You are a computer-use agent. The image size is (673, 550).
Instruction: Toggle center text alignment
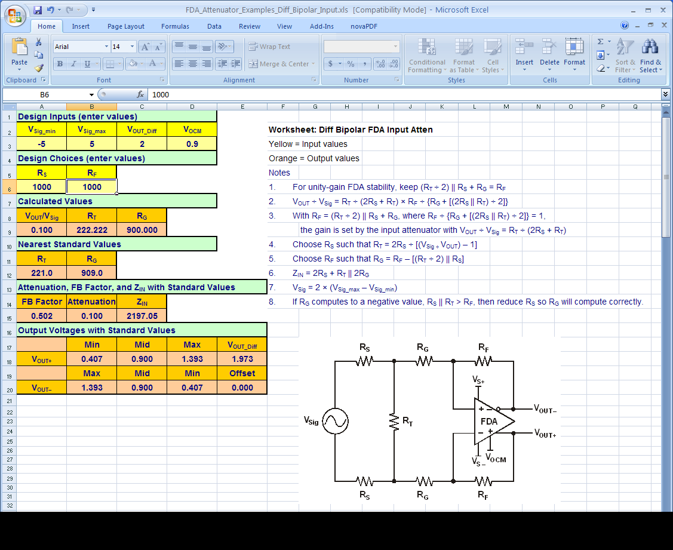[192, 64]
